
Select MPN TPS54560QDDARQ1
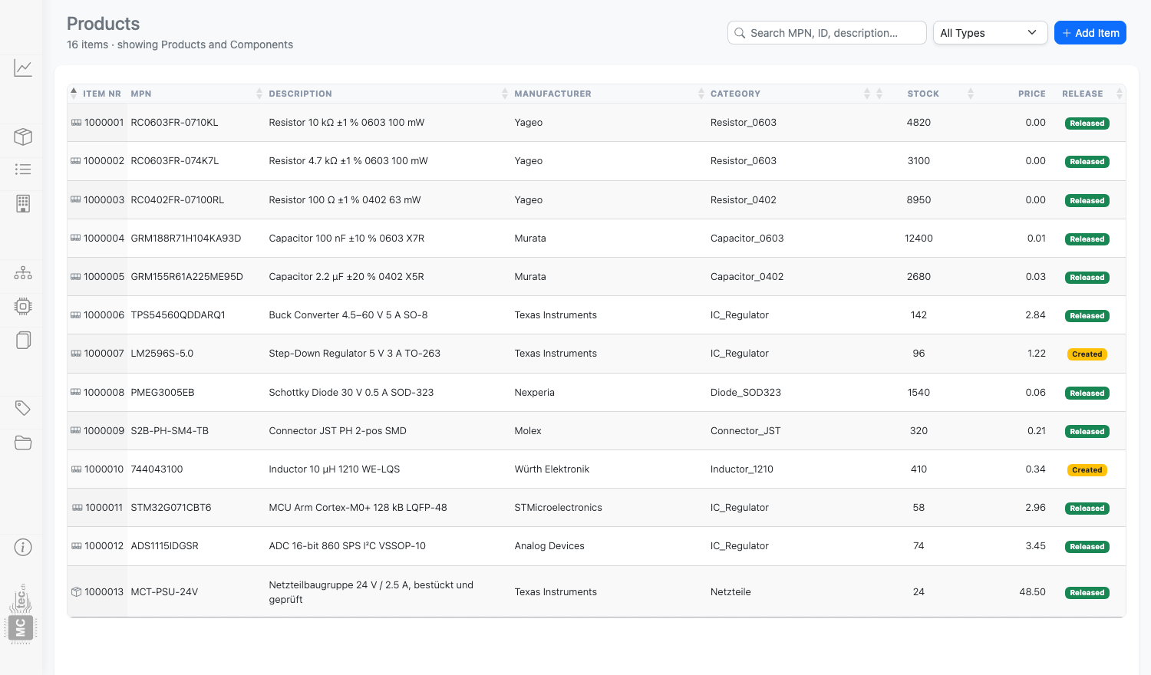point(178,315)
